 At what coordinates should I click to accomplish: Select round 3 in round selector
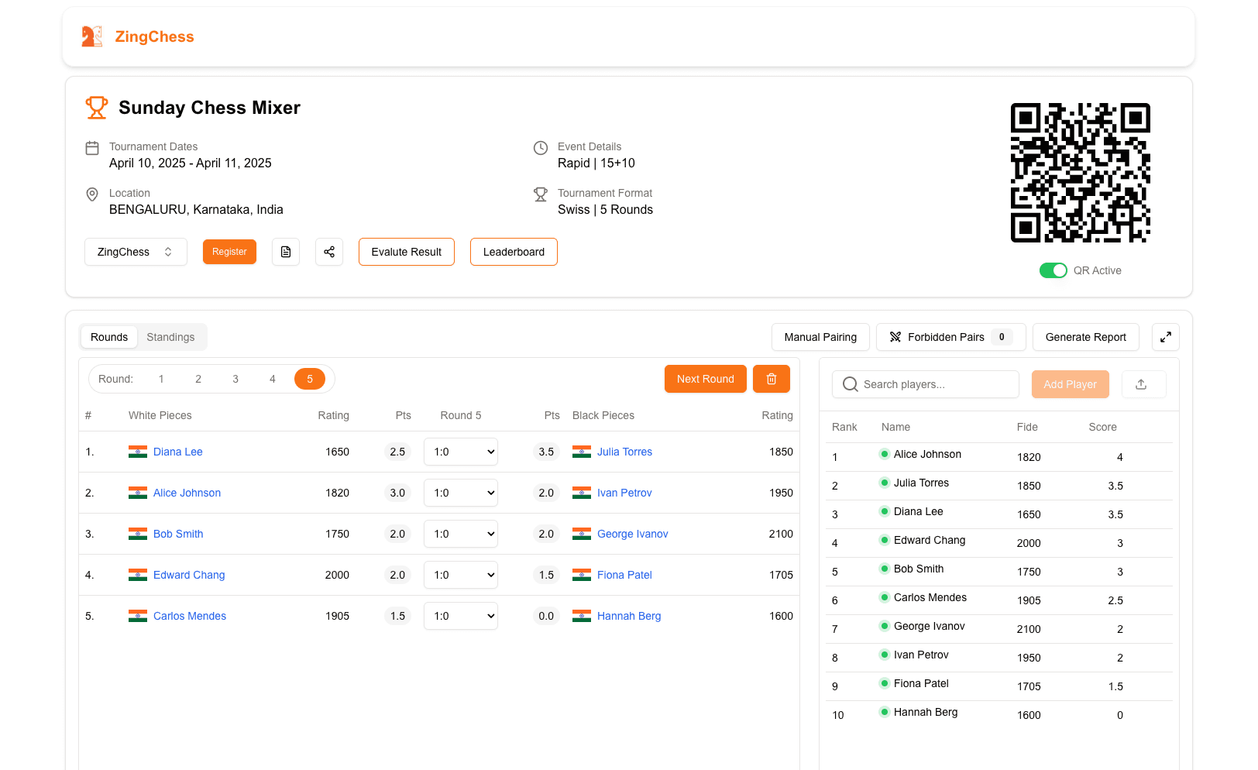pos(235,379)
